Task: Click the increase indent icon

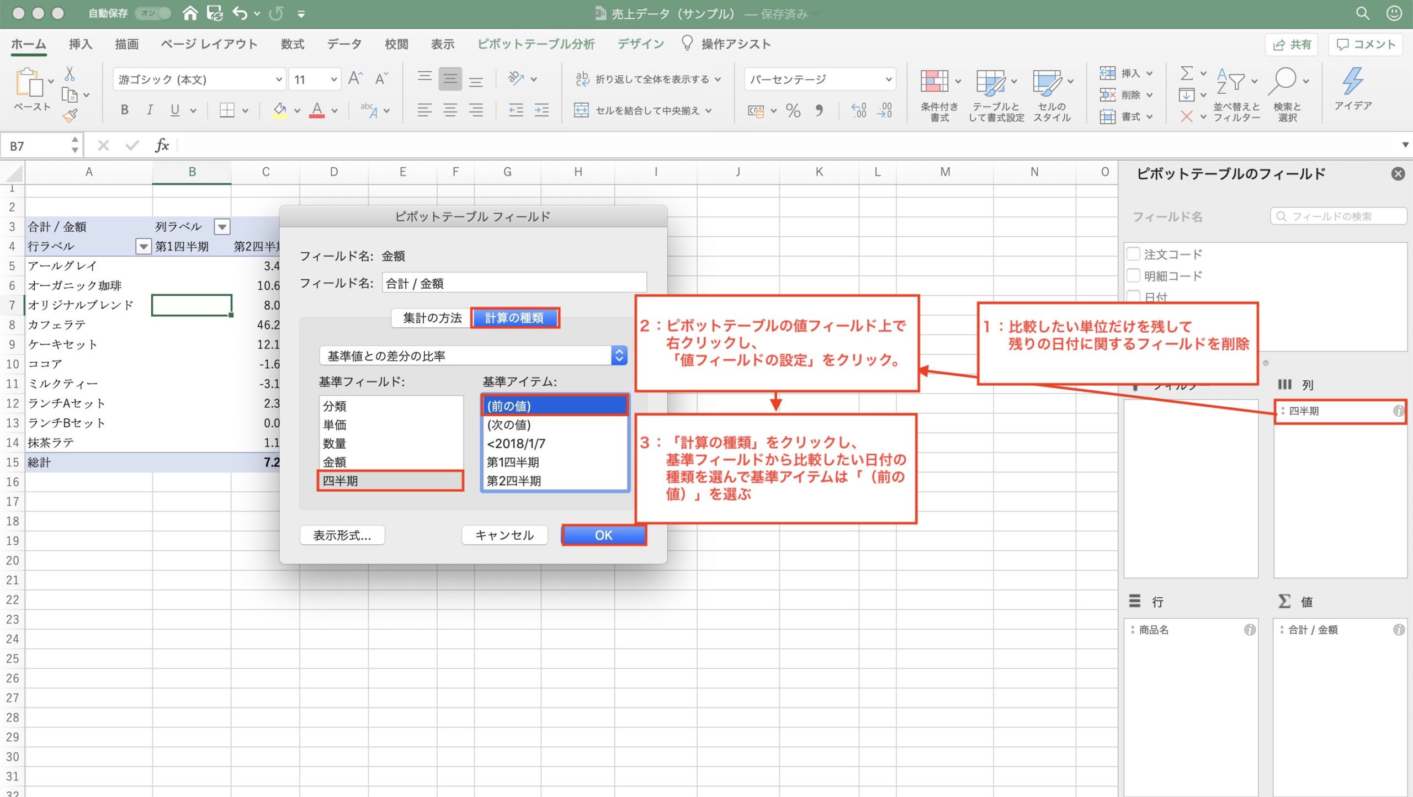Action: point(541,110)
